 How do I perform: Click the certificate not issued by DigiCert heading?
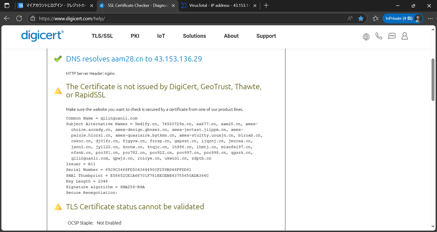pyautogui.click(x=164, y=91)
